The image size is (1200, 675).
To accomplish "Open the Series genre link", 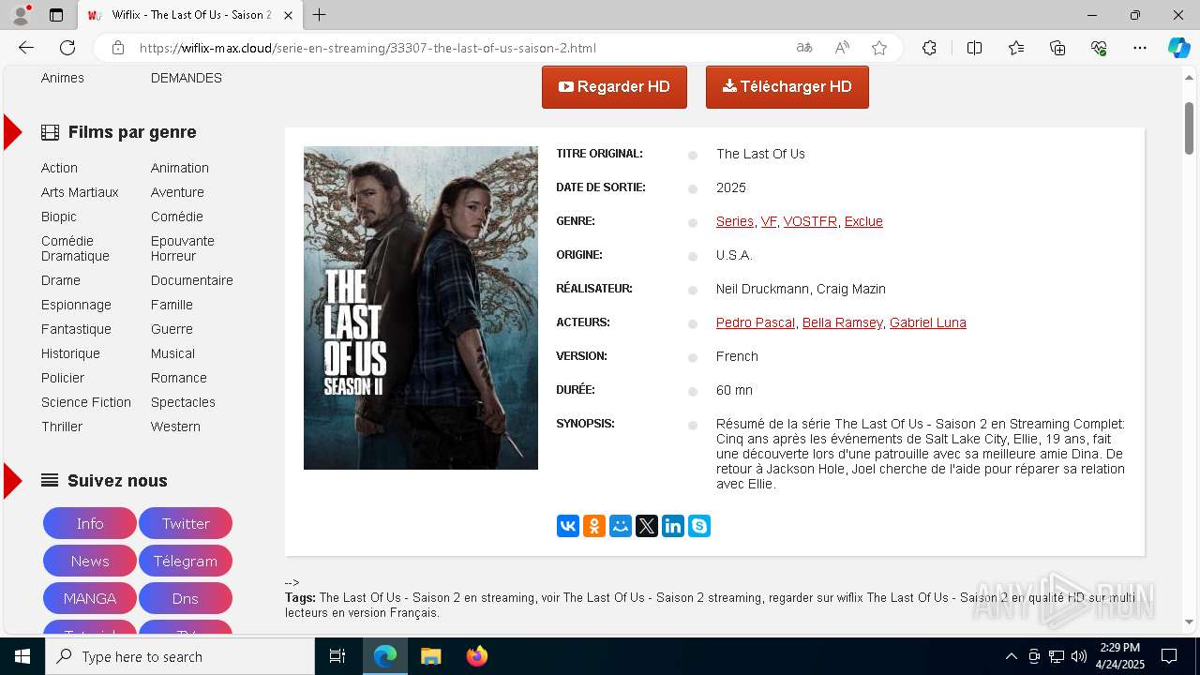I will (x=735, y=221).
